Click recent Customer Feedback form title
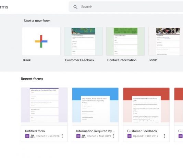Screen dimensions: 183x158 [142, 131]
